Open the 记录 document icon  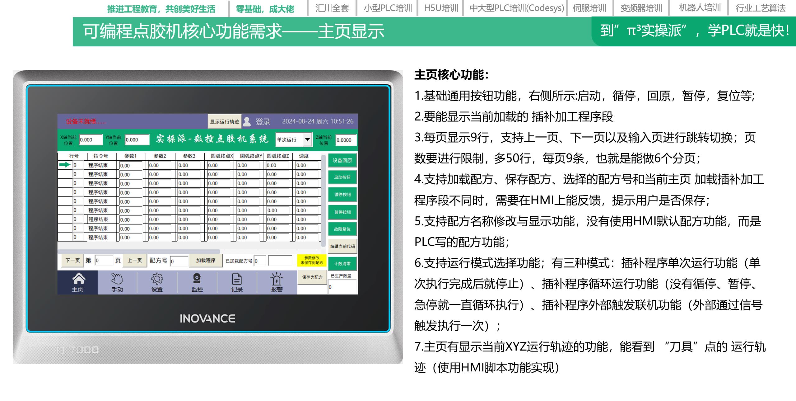(237, 279)
